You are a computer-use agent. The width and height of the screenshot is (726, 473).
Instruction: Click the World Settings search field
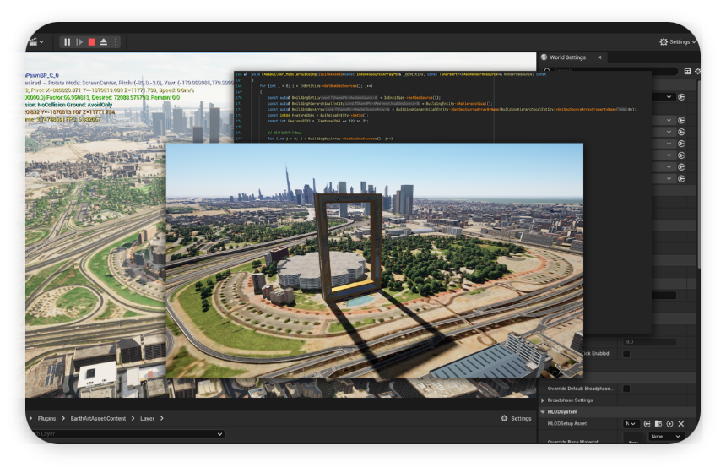[x=610, y=71]
